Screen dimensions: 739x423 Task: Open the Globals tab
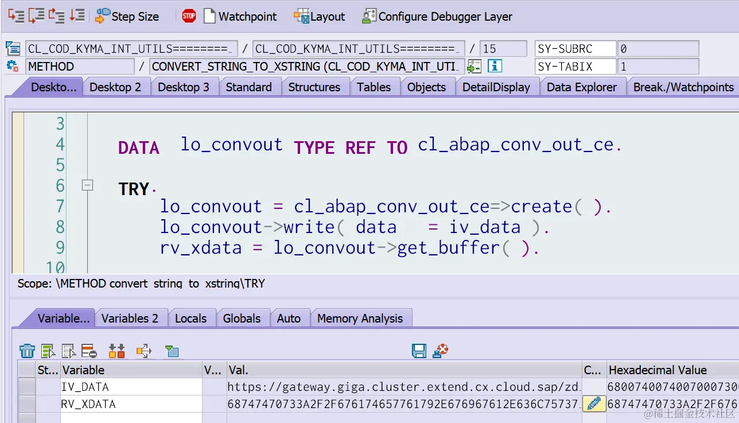(x=242, y=319)
